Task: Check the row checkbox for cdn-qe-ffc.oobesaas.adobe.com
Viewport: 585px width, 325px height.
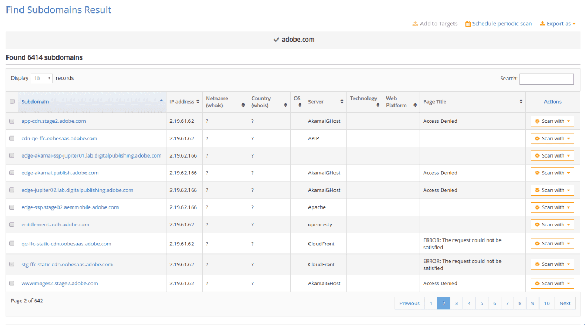Action: [x=12, y=138]
